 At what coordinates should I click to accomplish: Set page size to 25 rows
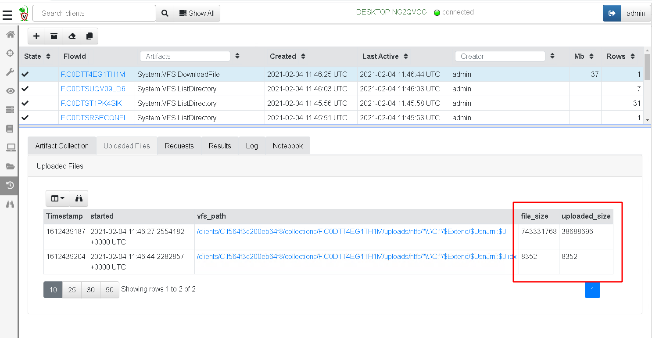coord(72,290)
